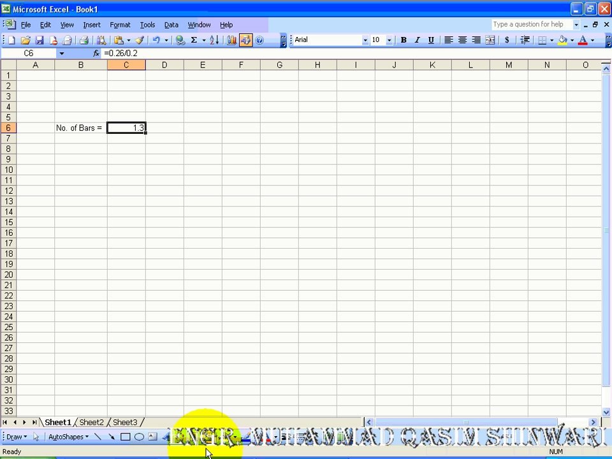Viewport: 612px width, 459px height.
Task: Jump to last sheet tab arrow
Action: [x=34, y=422]
